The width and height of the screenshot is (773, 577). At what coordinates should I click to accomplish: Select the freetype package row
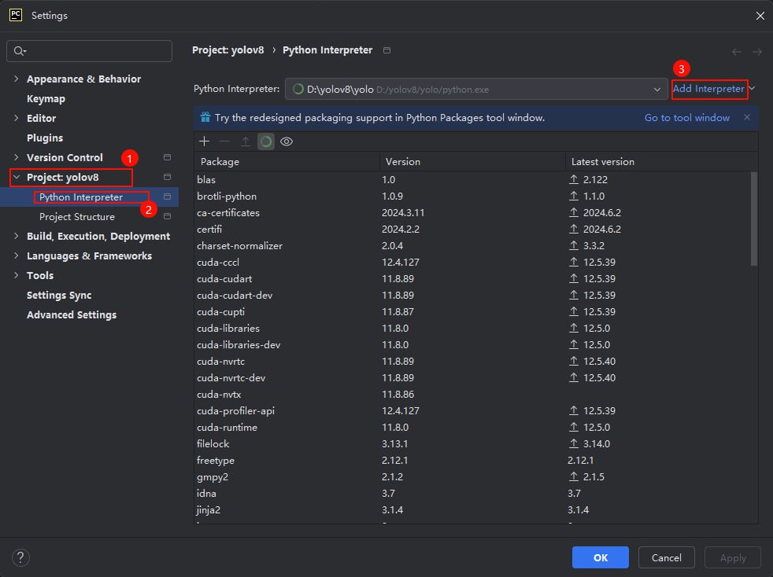[x=472, y=461]
